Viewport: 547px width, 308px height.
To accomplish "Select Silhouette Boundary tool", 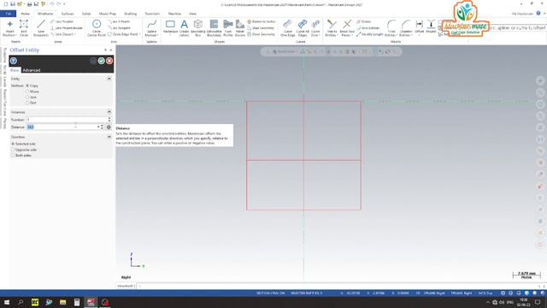I will [214, 28].
